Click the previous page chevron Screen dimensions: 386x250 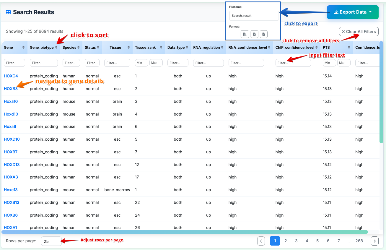click(x=261, y=241)
